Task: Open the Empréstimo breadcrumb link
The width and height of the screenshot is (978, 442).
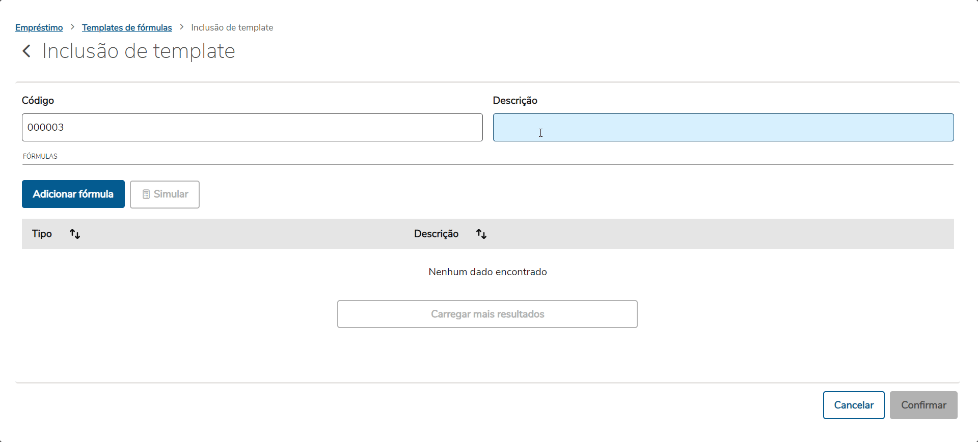Action: coord(39,27)
